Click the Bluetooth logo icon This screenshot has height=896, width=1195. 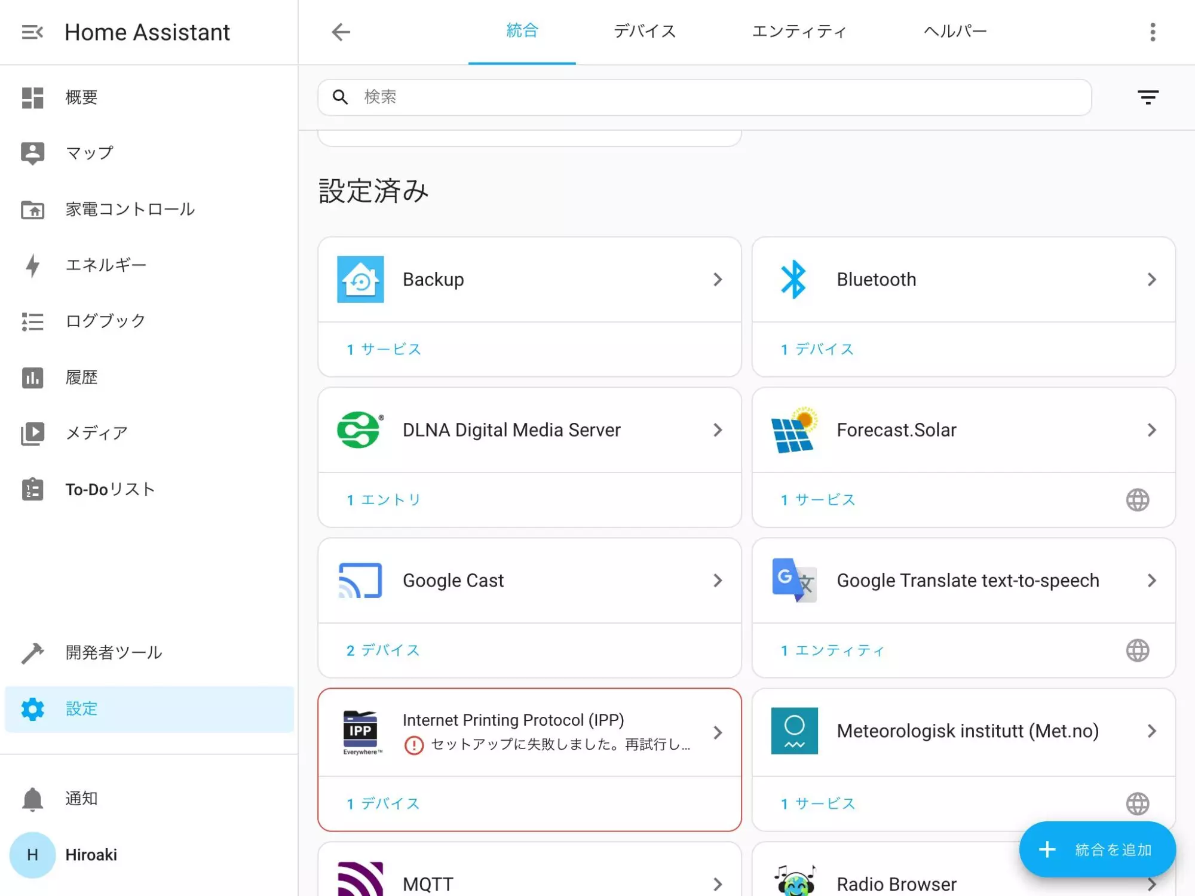[794, 280]
